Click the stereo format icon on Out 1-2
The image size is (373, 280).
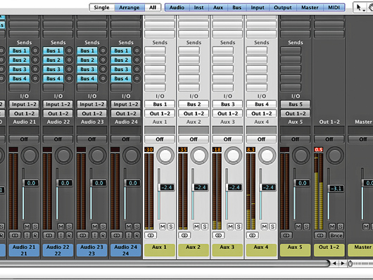pyautogui.click(x=320, y=236)
